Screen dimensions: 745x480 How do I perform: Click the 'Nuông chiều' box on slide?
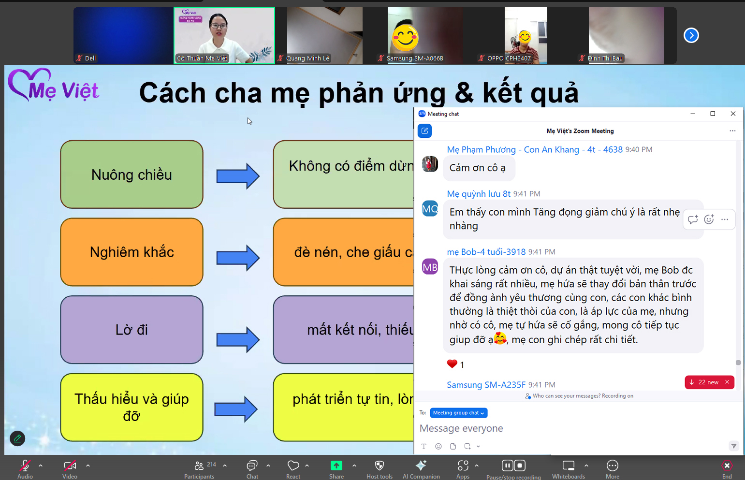pos(131,175)
